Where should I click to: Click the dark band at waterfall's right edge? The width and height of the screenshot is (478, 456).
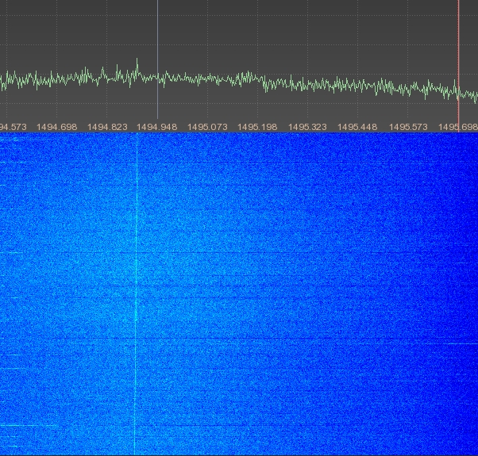tap(470, 293)
